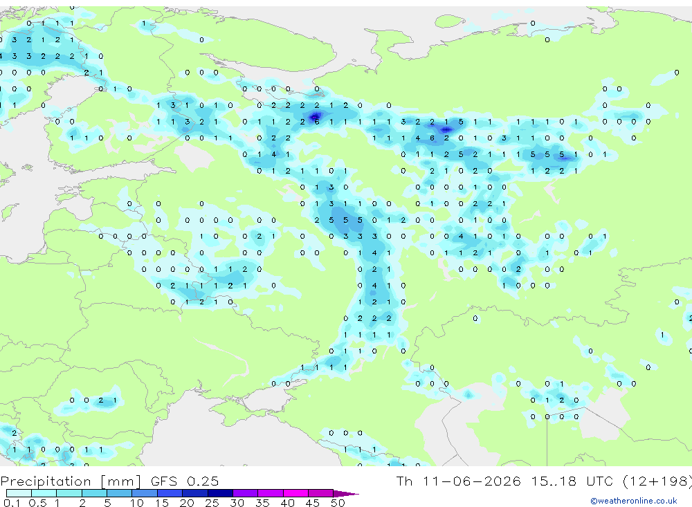Click the above-50 mm arrow tip of legend

point(346,493)
